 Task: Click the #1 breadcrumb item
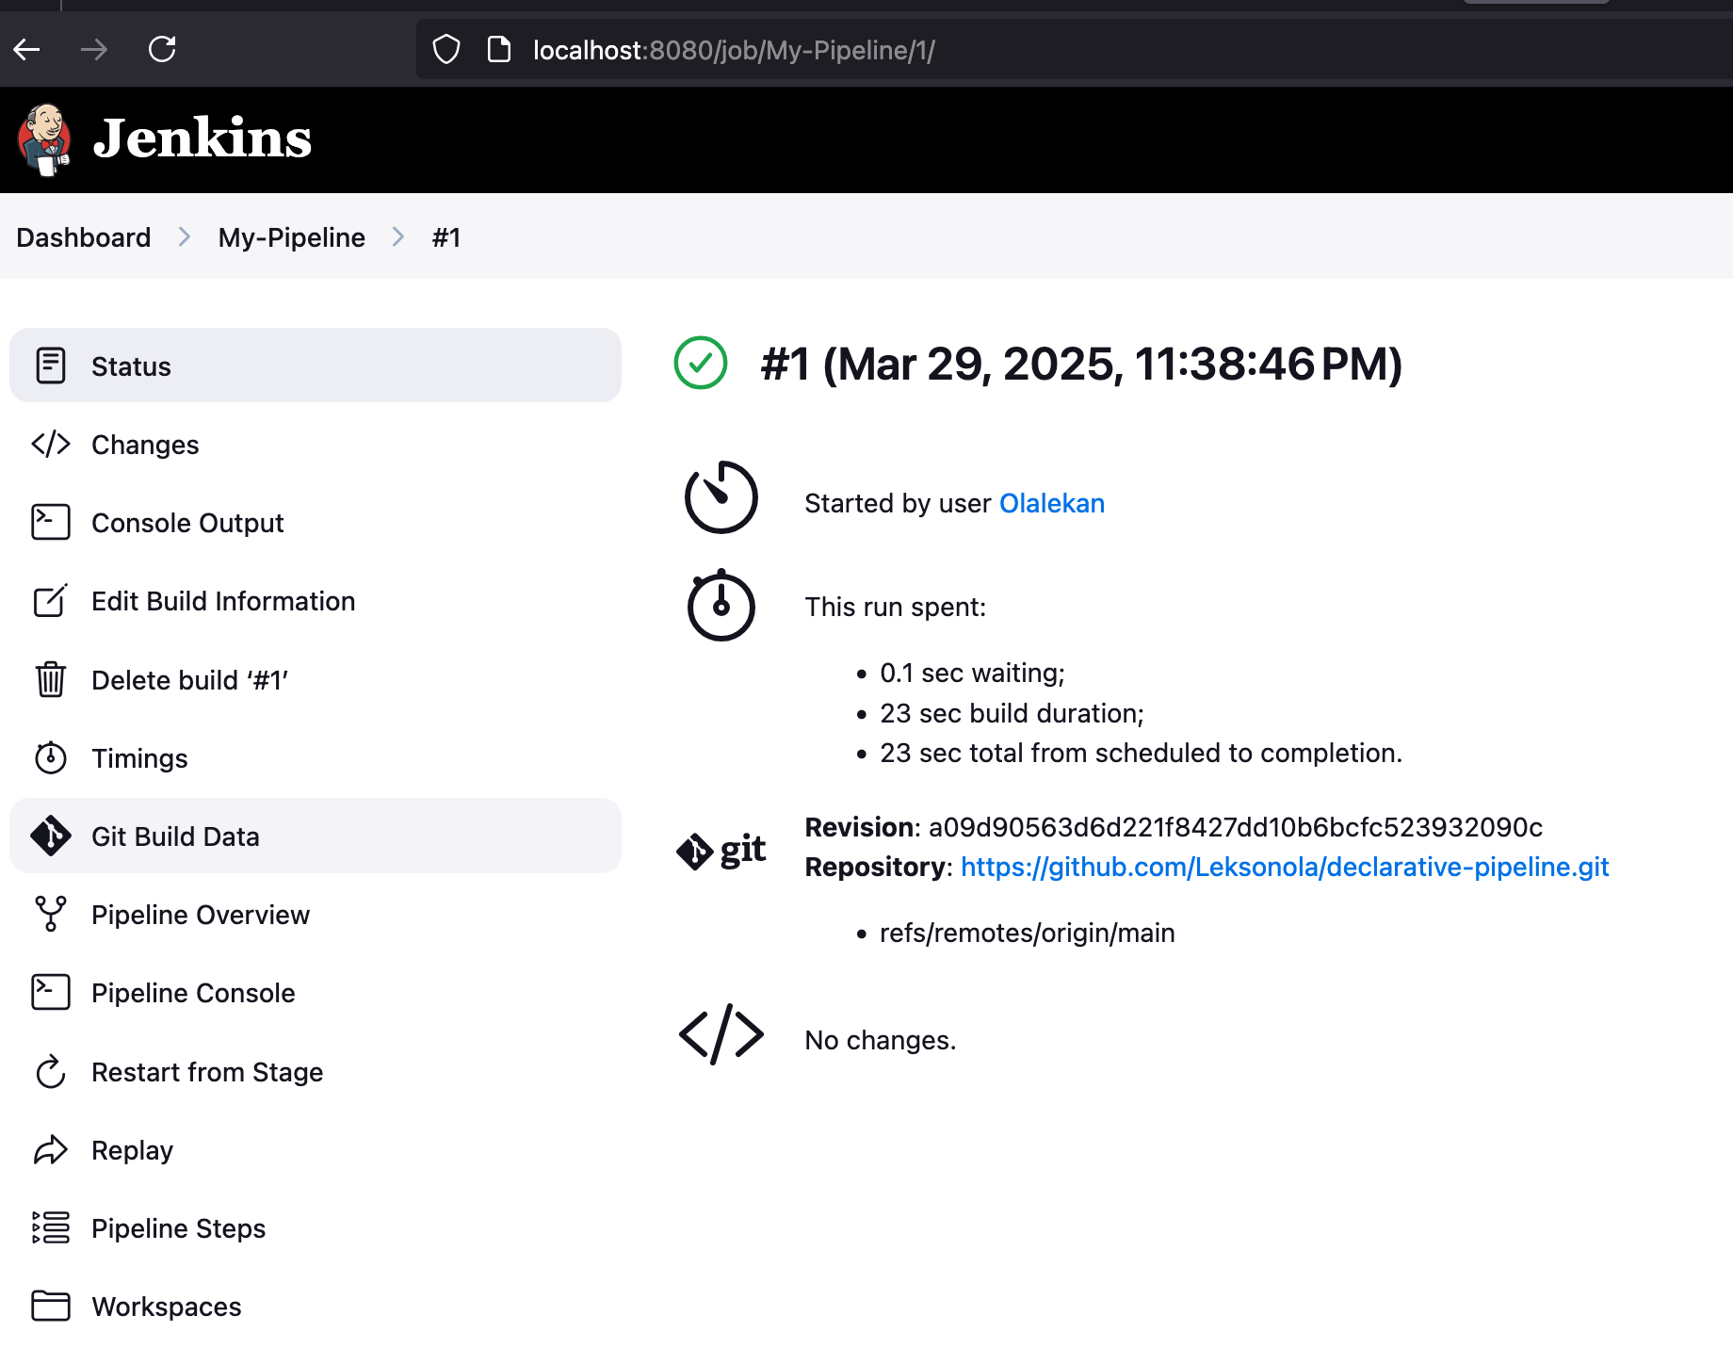[446, 237]
